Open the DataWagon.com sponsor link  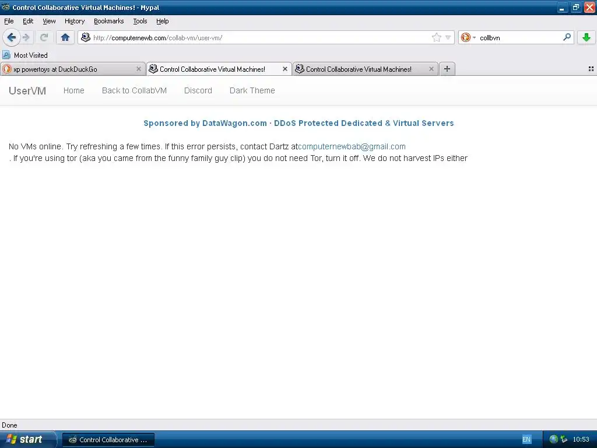298,123
